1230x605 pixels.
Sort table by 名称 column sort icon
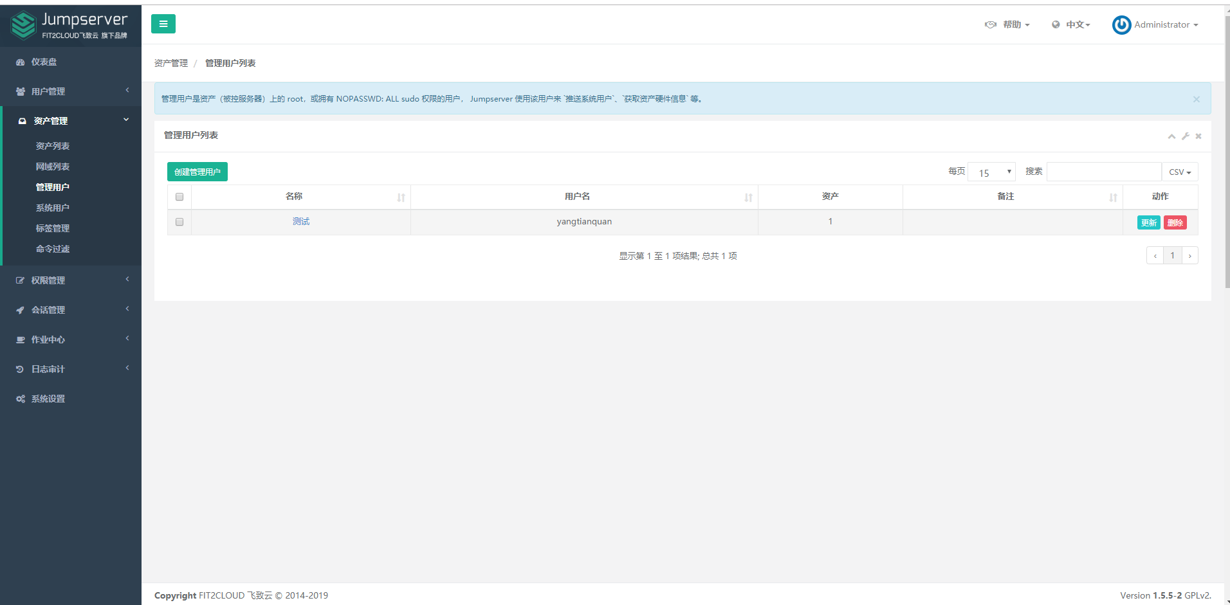401,197
